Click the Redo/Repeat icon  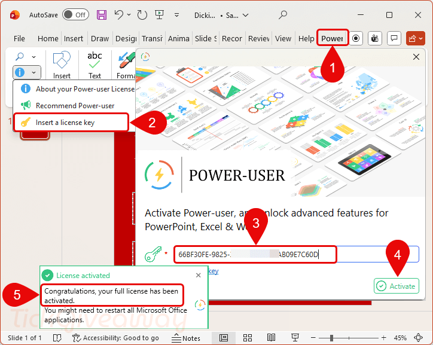pyautogui.click(x=142, y=15)
